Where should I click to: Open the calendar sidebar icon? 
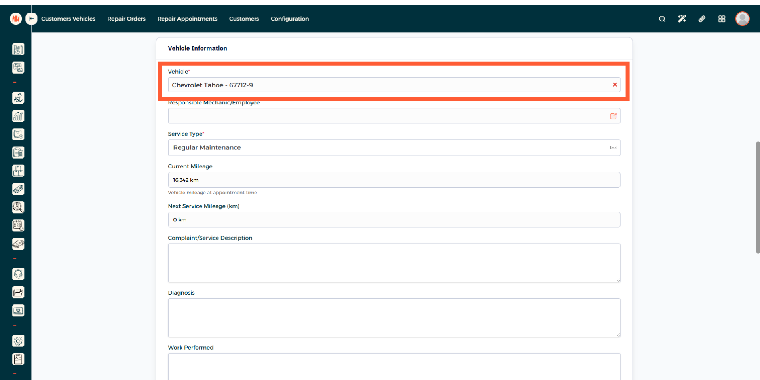[x=18, y=225]
